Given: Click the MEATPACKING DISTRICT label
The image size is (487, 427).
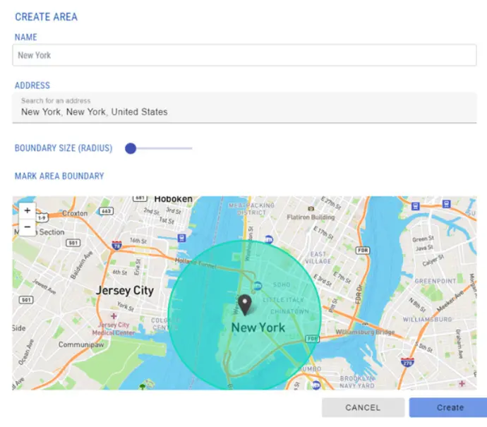Looking at the screenshot, I should tap(251, 209).
